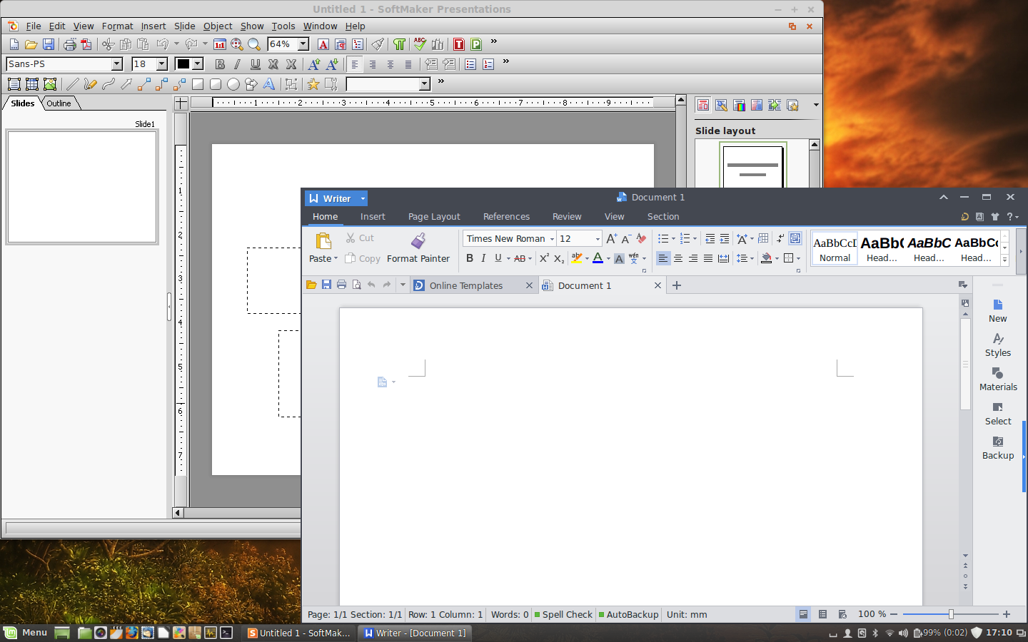Toggle Underline in Presentations formatting toolbar

point(255,64)
